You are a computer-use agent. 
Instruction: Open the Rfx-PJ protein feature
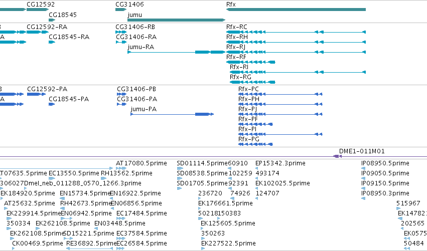pos(280,114)
